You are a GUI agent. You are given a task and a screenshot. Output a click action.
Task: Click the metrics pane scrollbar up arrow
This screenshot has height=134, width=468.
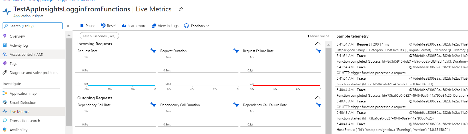pyautogui.click(x=328, y=45)
